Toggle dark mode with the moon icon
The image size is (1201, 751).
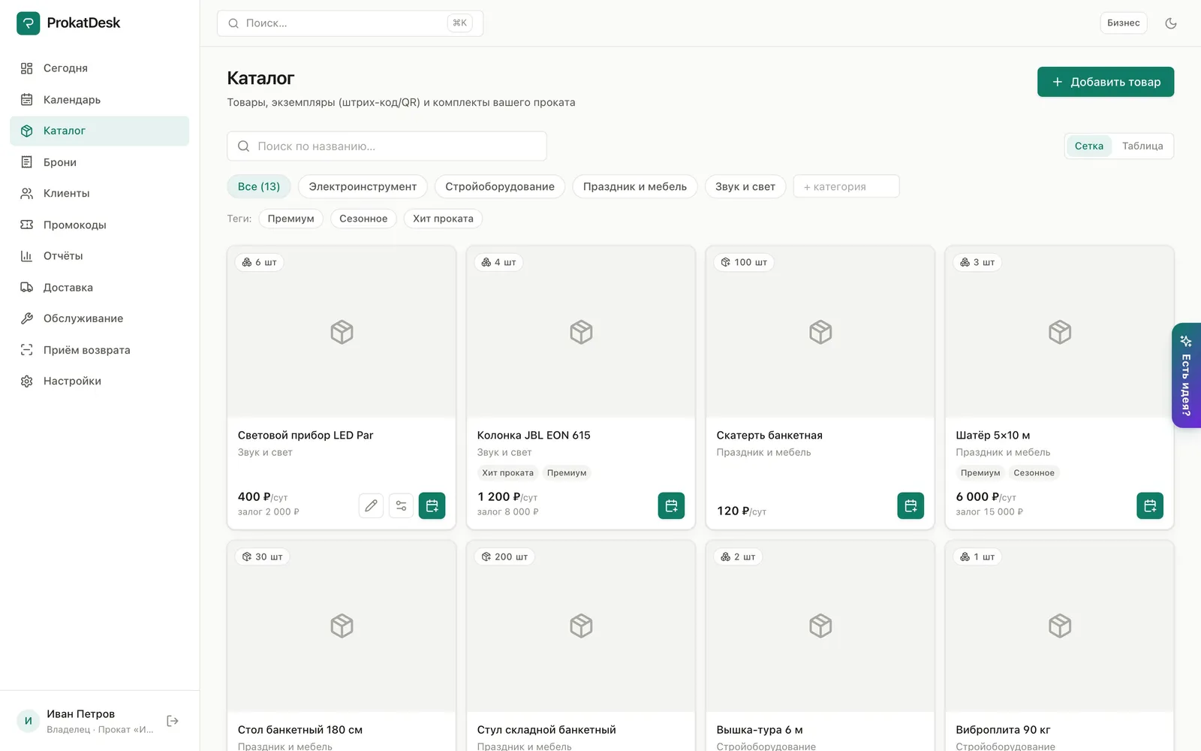pyautogui.click(x=1171, y=23)
